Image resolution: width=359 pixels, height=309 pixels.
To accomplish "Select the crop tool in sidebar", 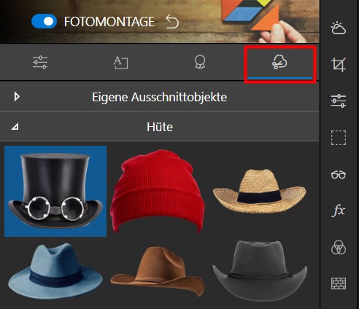I will (x=339, y=65).
